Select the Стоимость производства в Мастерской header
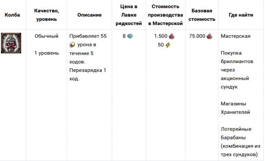Screen dimensions: 265x161 pyautogui.click(x=166, y=15)
